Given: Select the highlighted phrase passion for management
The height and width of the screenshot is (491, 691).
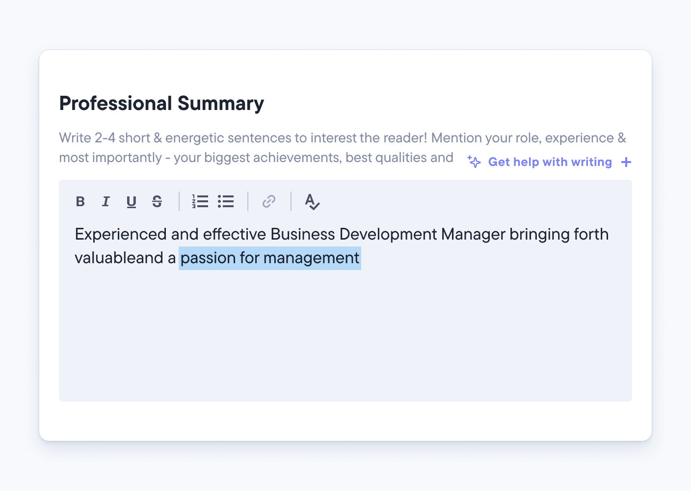Looking at the screenshot, I should pyautogui.click(x=269, y=257).
